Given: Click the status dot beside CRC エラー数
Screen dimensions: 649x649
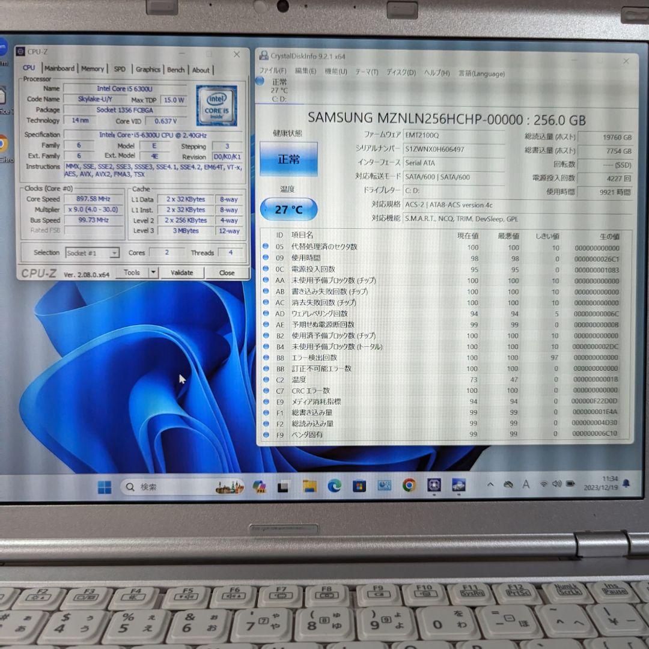Looking at the screenshot, I should click(x=266, y=391).
